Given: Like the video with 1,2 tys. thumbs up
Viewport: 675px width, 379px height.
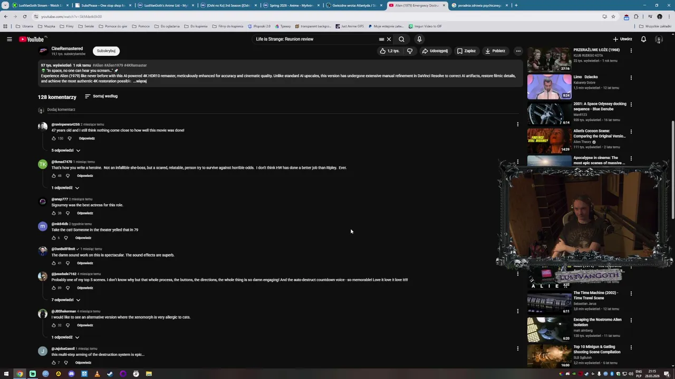Looking at the screenshot, I should point(389,51).
